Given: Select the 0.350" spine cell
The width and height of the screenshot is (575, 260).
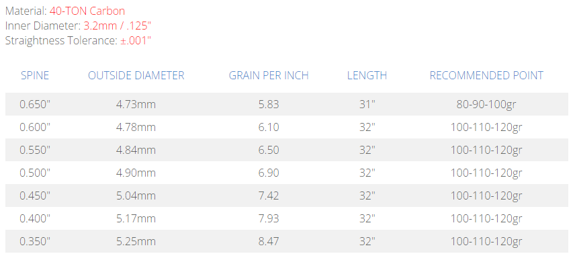Looking at the screenshot, I should tap(35, 241).
